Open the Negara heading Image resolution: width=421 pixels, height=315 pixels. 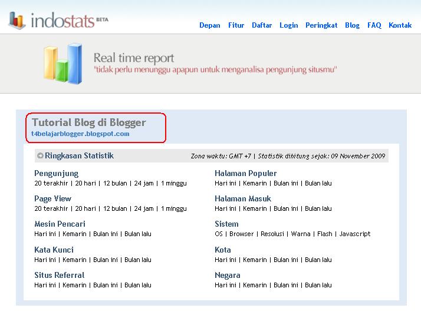(227, 276)
